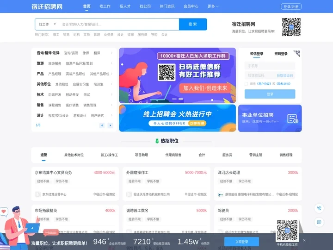
Task: Click the 宿迁天烁传动机械 company logo
Action: pos(129,194)
